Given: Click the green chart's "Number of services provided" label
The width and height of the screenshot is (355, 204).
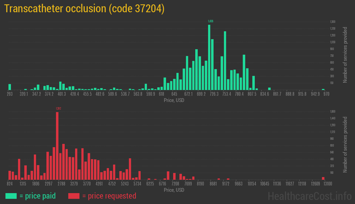Looking at the screenshot, I should point(345,55).
